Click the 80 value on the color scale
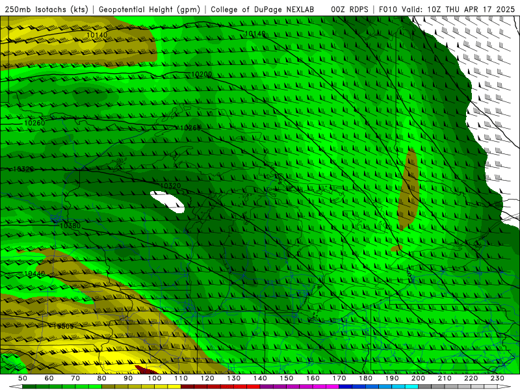Viewport: 520px width, 390px height. 102,378
